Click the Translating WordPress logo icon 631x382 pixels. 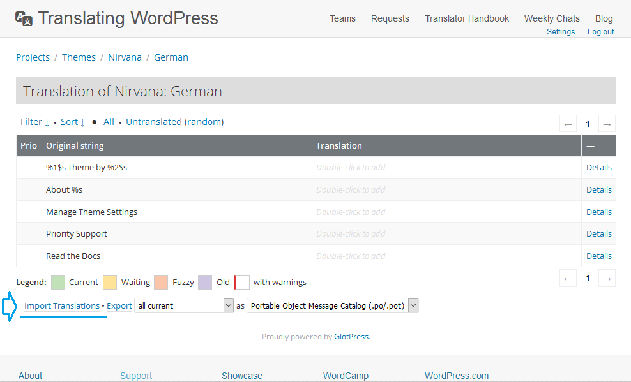click(24, 18)
